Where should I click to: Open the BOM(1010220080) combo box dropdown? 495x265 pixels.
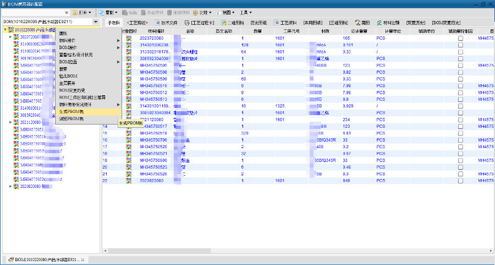coord(96,21)
